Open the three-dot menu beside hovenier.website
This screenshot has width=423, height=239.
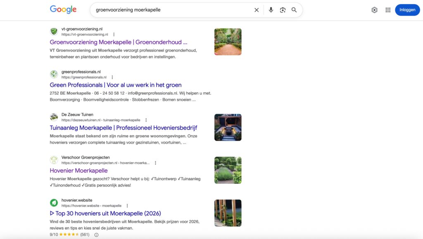(x=127, y=206)
